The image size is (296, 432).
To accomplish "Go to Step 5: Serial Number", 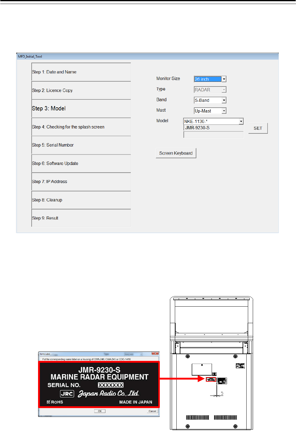I will pyautogui.click(x=81, y=145).
